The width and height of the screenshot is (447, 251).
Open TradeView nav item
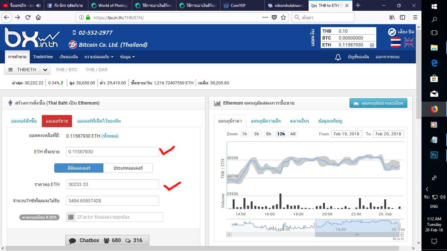[x=43, y=57]
